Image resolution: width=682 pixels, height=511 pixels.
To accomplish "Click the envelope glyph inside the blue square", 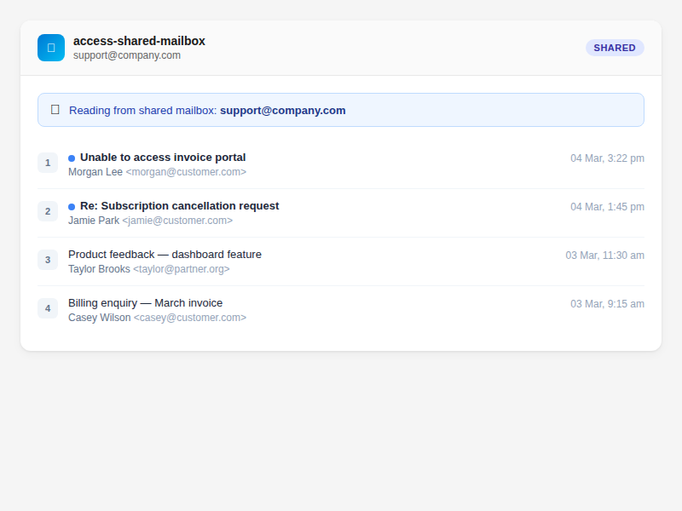I will pyautogui.click(x=51, y=48).
